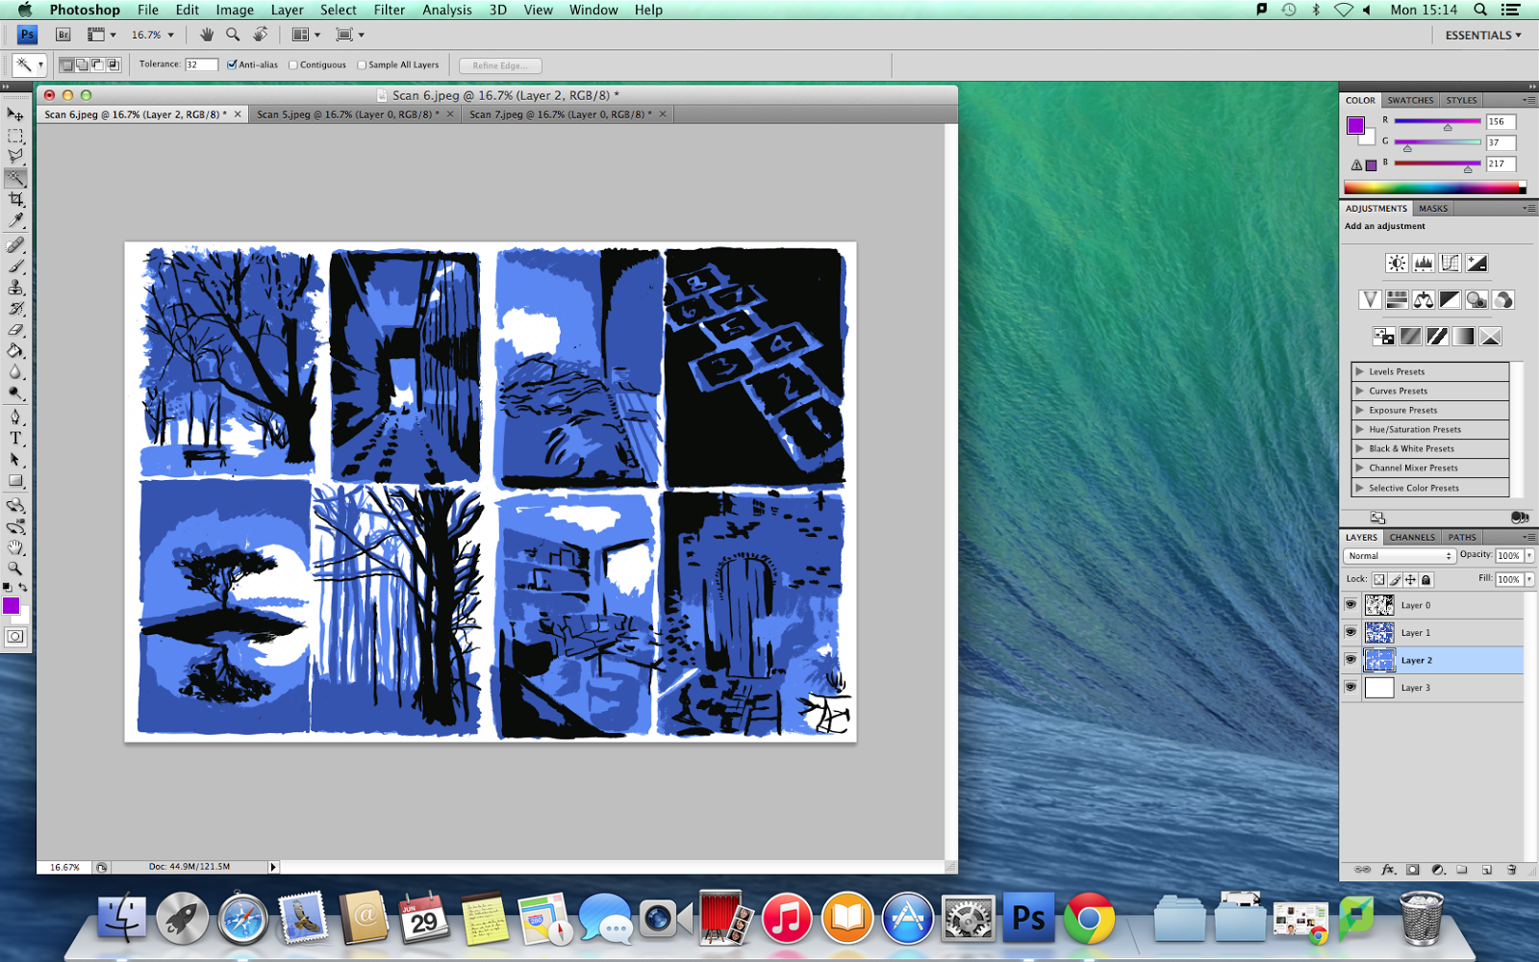Click the layer Opacity value field

pos(1508,556)
